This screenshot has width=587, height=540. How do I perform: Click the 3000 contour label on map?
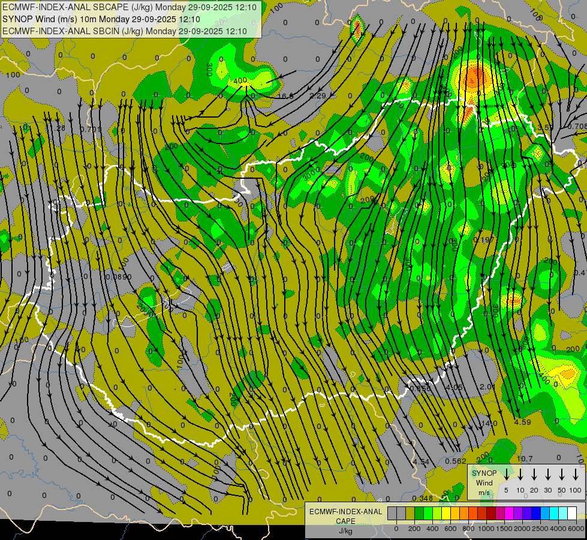(x=312, y=174)
